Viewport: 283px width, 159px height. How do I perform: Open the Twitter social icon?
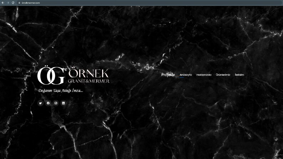pos(40,103)
